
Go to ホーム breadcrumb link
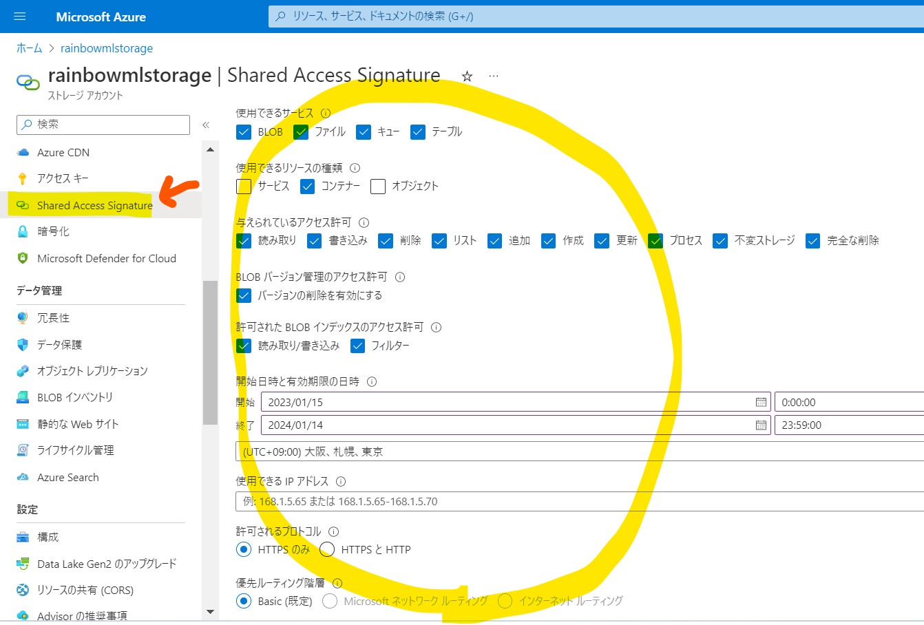click(30, 48)
